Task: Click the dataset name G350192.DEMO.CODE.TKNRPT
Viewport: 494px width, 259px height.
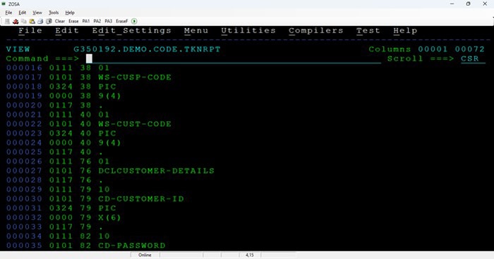Action: tap(147, 49)
